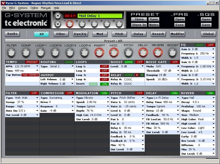The height and width of the screenshot is (164, 220).
Task: Toggle the LOOP2 footswitch knob
Action: [55, 52]
